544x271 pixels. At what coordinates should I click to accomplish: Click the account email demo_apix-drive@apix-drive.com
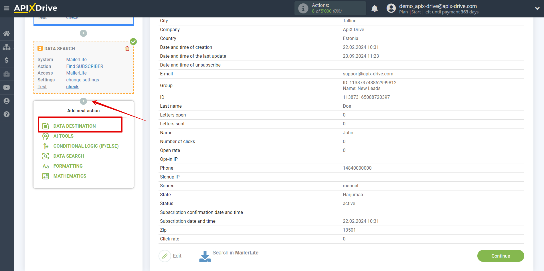438,6
